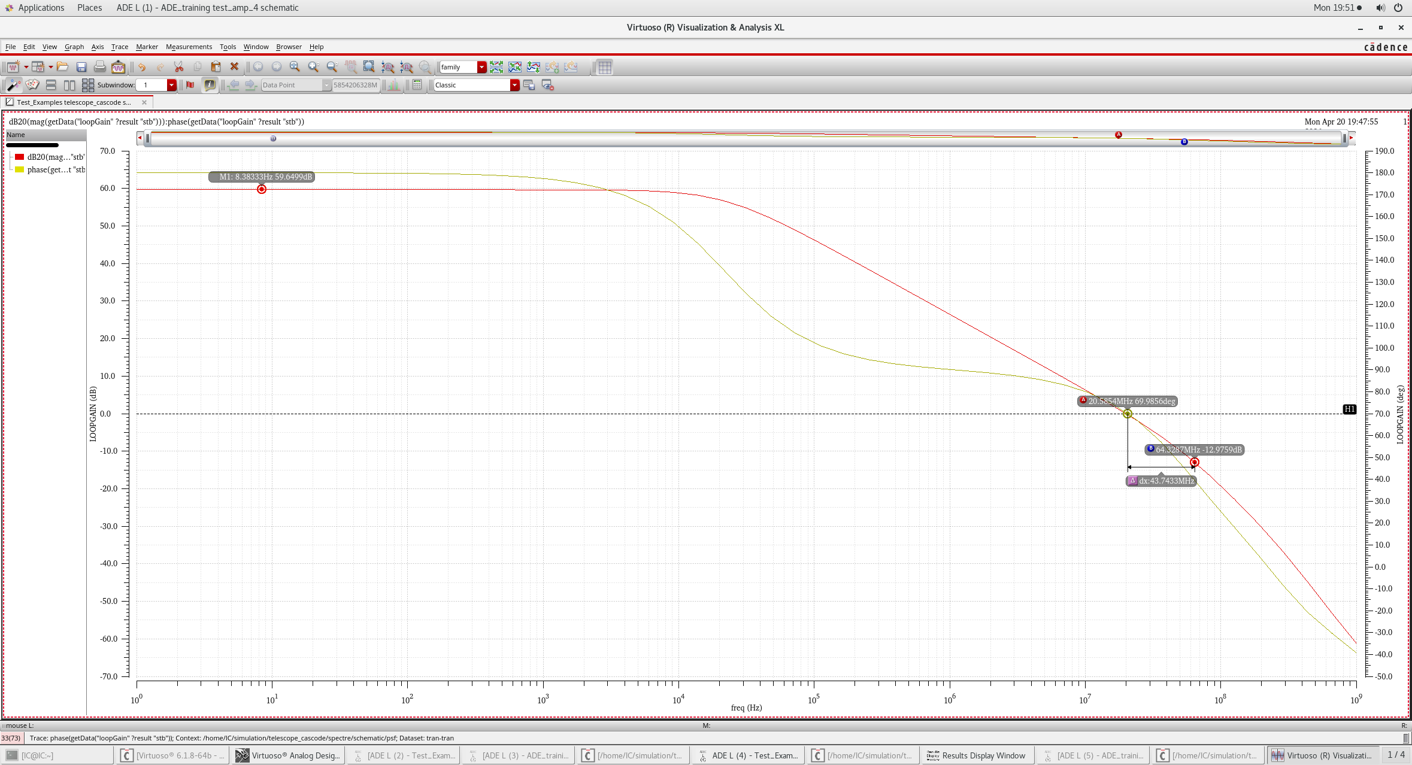This screenshot has width=1412, height=765.
Task: Click the scissors Cut icon
Action: 178,67
